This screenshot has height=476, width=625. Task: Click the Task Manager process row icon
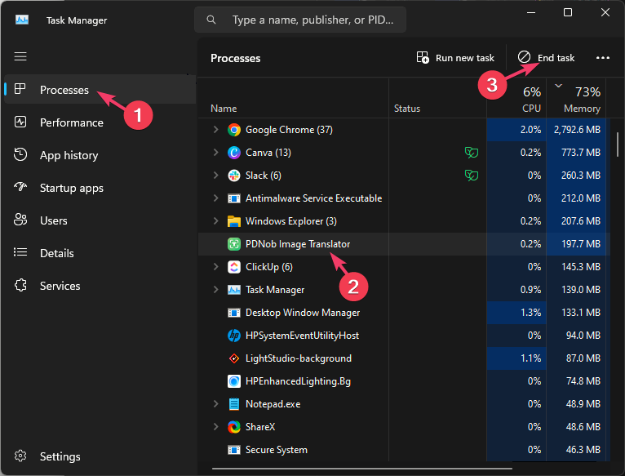pos(234,290)
